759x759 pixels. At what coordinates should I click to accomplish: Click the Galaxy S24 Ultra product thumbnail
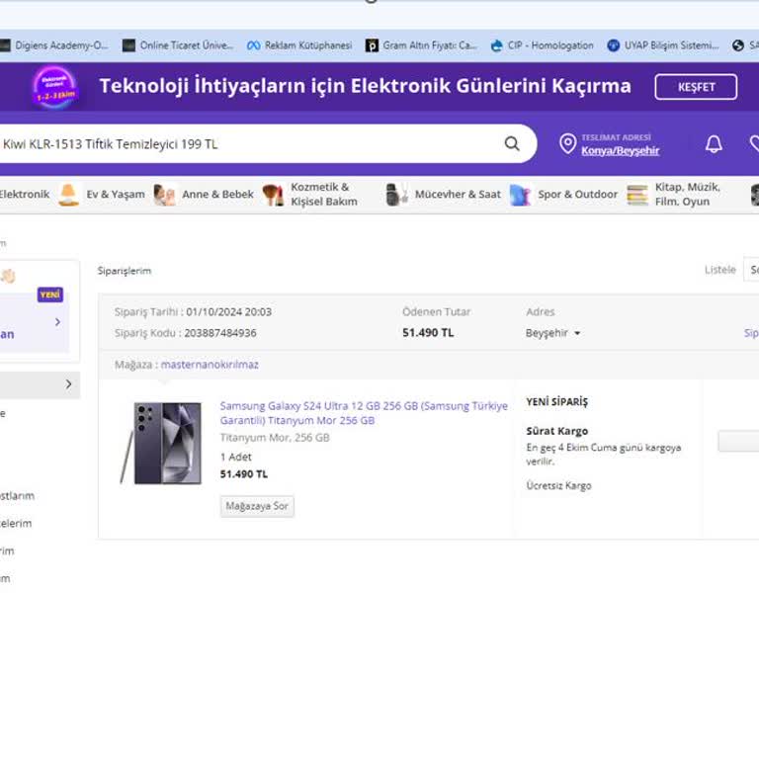(x=162, y=443)
